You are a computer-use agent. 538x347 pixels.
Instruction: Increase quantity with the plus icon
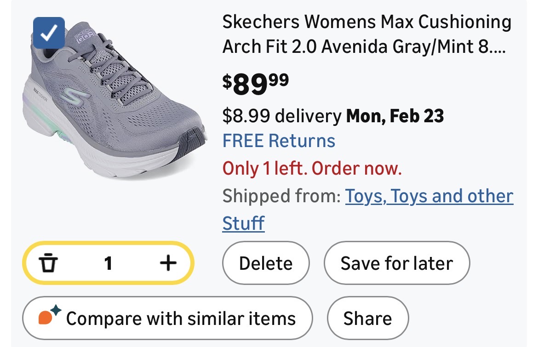168,263
